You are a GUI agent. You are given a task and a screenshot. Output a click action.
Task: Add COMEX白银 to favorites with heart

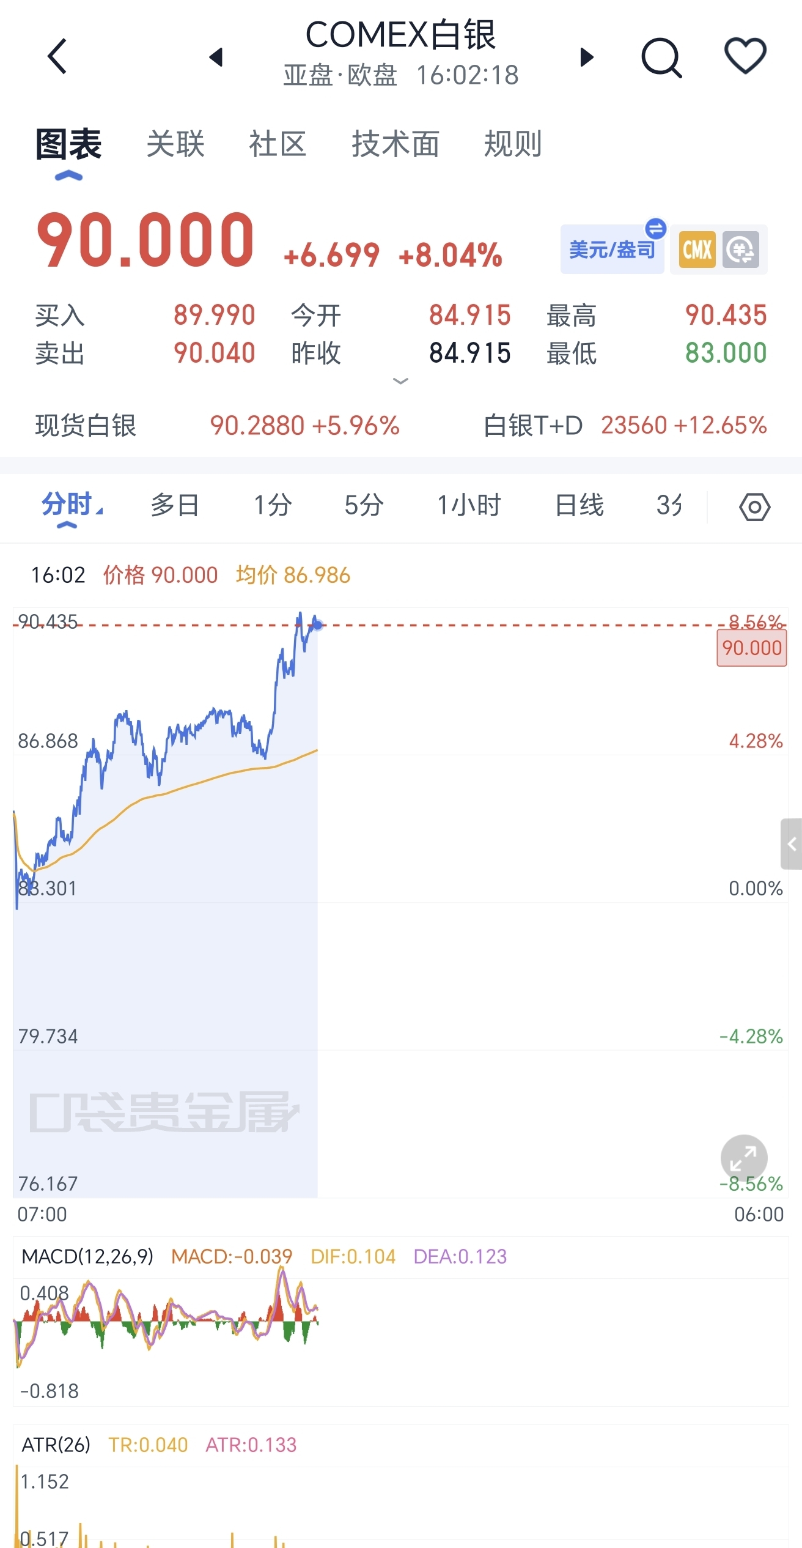[745, 56]
